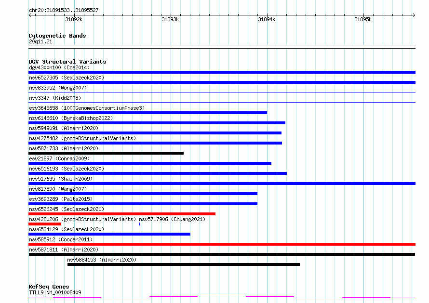Image resolution: width=429 pixels, height=303 pixels.
Task: Click the nsv5717906 (Chuang2021) label
Action: pos(172,219)
